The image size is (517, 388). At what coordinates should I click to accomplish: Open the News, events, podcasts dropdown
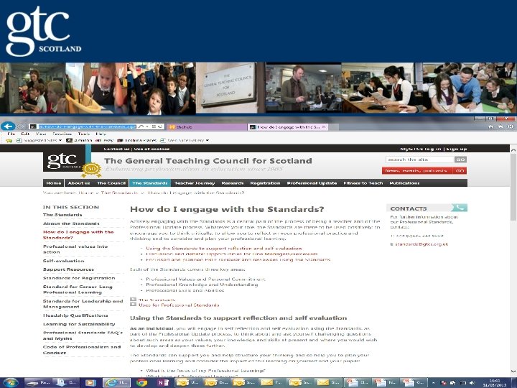pyautogui.click(x=417, y=170)
